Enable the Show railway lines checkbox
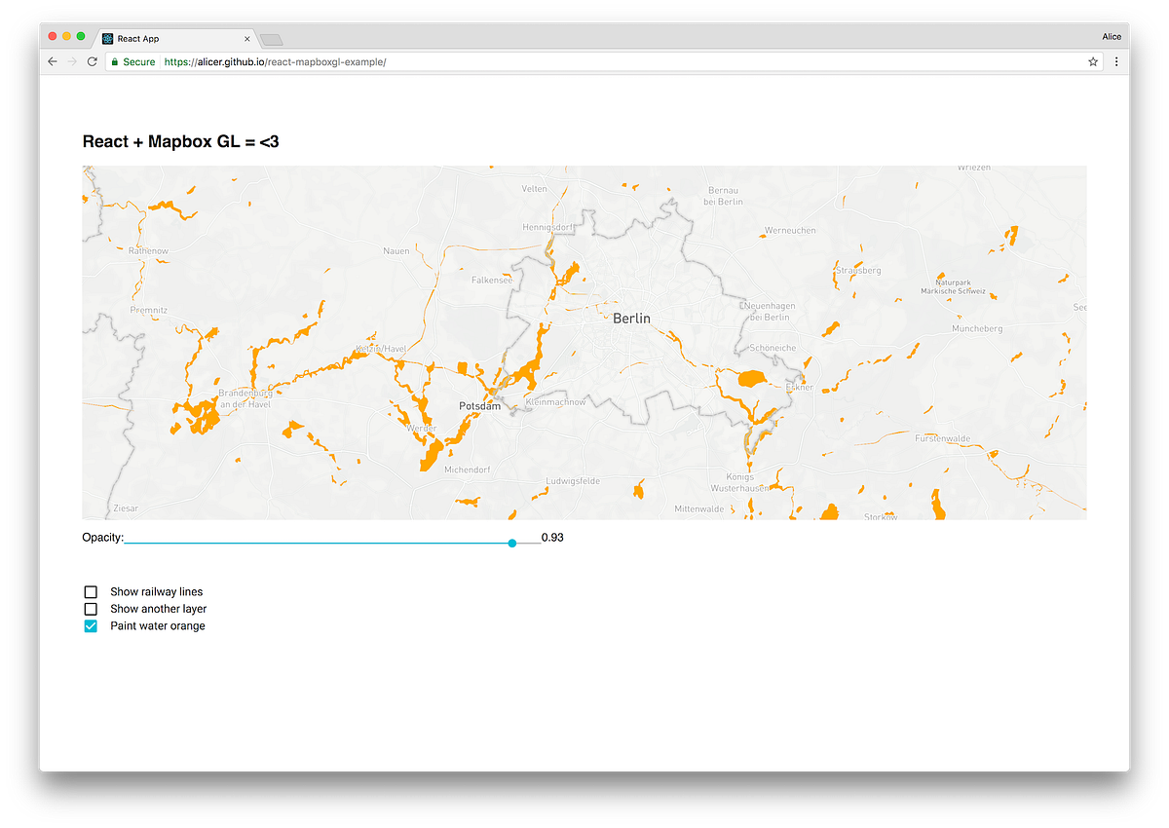The width and height of the screenshot is (1169, 828). [91, 591]
